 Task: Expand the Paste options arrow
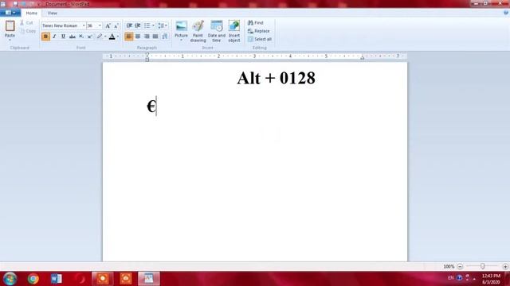pyautogui.click(x=10, y=40)
